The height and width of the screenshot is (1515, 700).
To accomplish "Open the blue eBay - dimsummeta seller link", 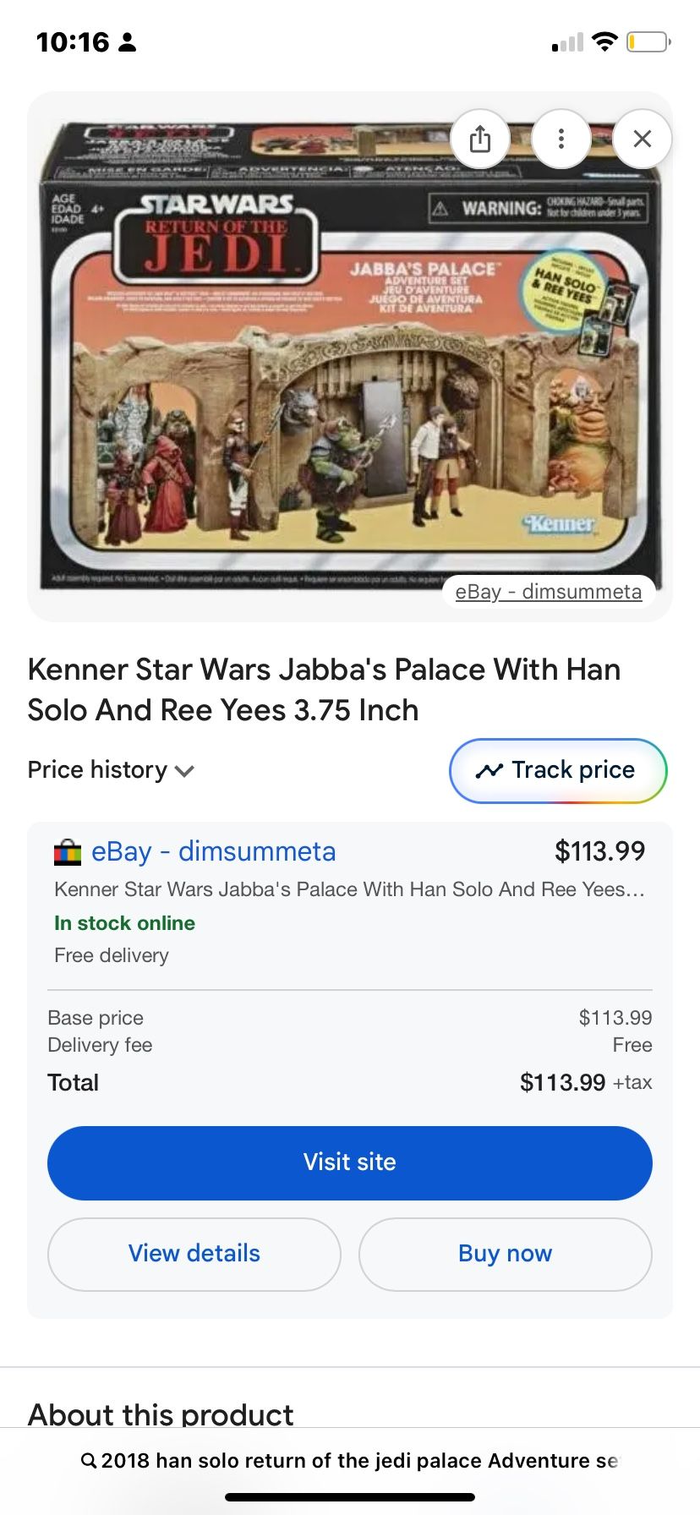I will [213, 851].
